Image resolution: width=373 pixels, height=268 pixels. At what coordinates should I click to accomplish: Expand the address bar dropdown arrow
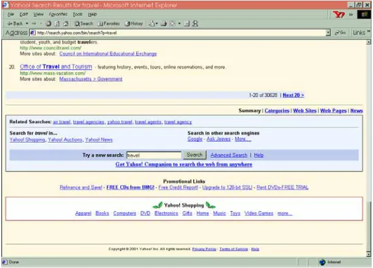point(328,33)
